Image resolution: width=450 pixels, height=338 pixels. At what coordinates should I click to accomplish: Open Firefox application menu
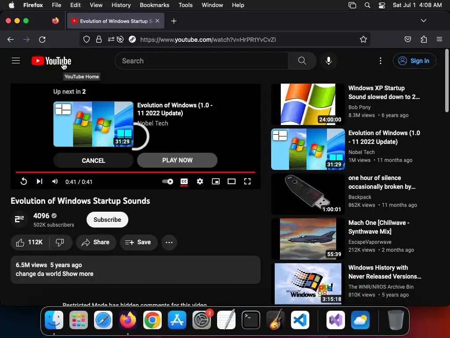[x=439, y=39]
